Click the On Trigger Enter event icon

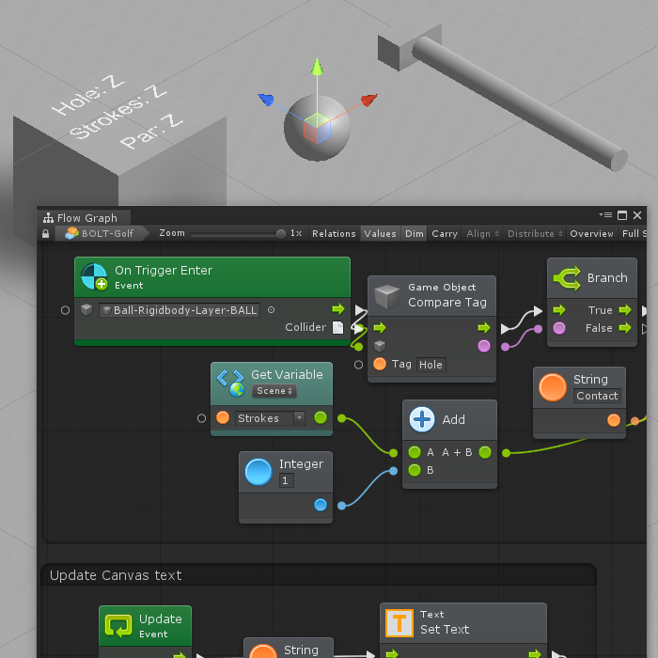94,276
